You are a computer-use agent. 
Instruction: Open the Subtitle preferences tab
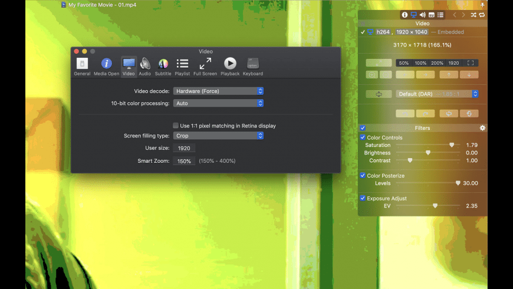pyautogui.click(x=163, y=67)
